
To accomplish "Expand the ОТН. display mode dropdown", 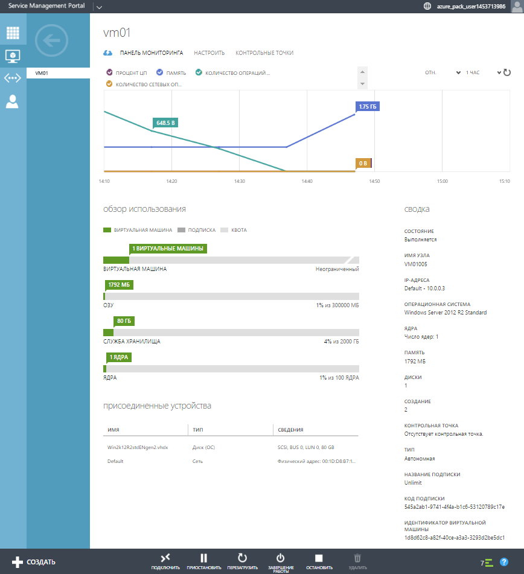I will point(443,72).
